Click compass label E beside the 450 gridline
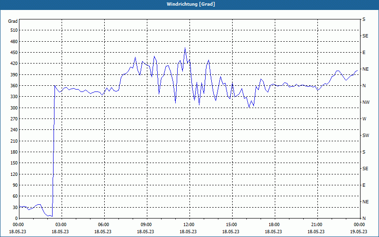Screen dimensions: 379x237 [x=364, y=53]
